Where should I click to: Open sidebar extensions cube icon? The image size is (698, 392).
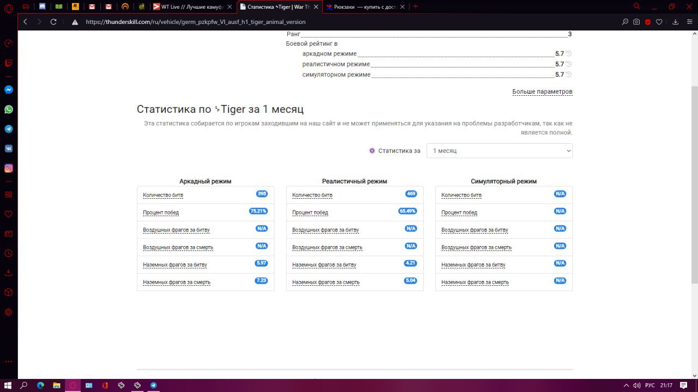tap(9, 292)
